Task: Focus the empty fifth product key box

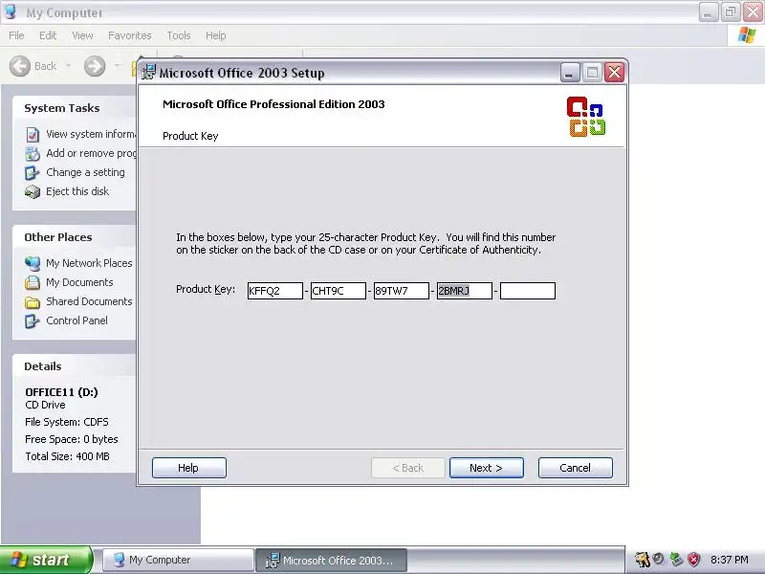Action: (x=528, y=291)
